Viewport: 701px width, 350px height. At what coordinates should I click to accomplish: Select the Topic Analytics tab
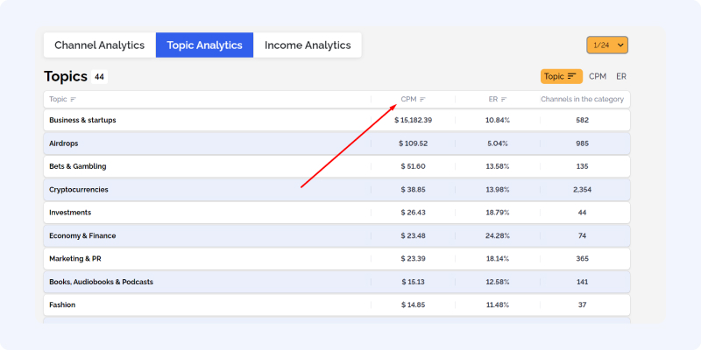coord(205,45)
